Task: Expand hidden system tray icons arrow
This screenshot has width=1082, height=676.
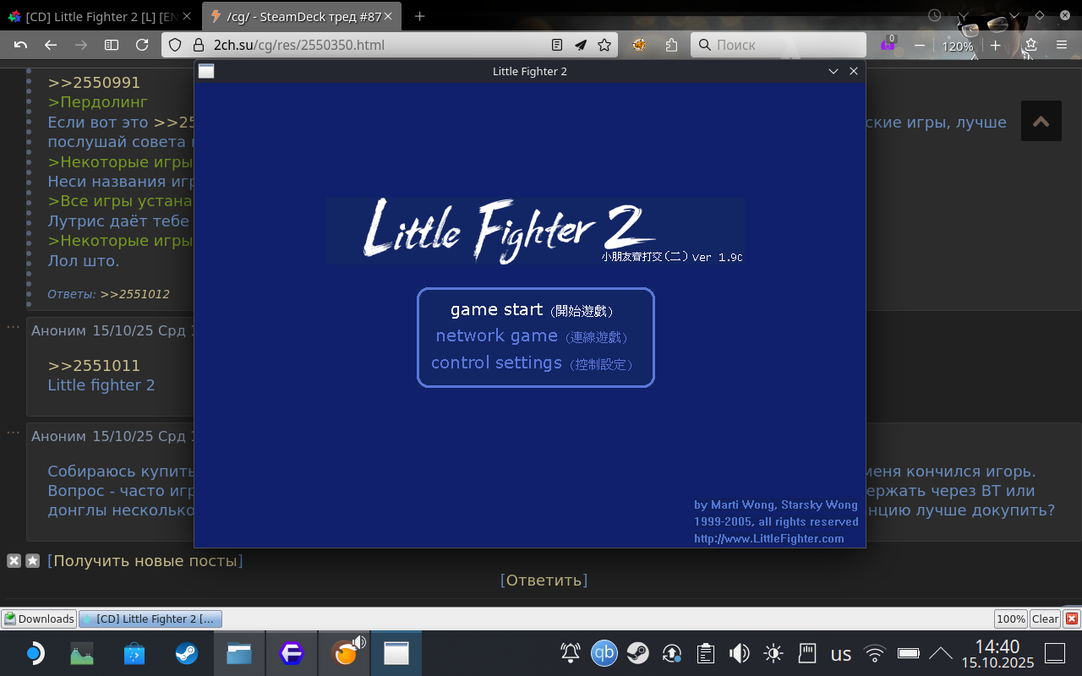Action: 941,653
